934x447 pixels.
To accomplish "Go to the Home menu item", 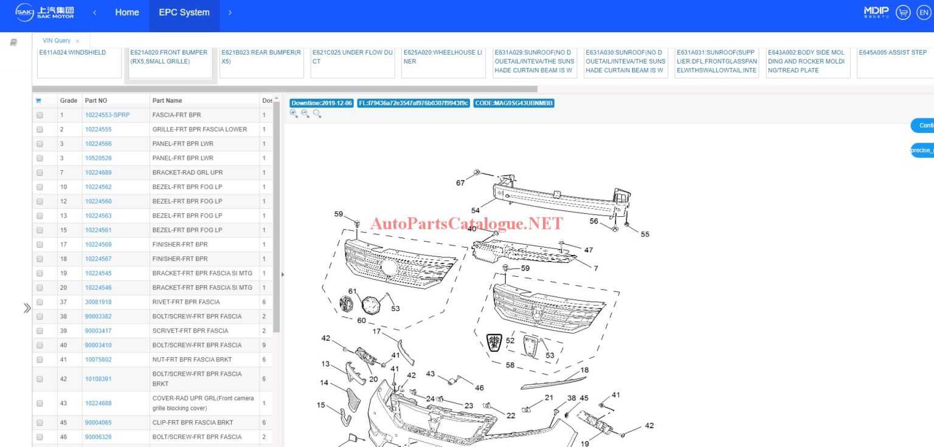I will [x=126, y=13].
